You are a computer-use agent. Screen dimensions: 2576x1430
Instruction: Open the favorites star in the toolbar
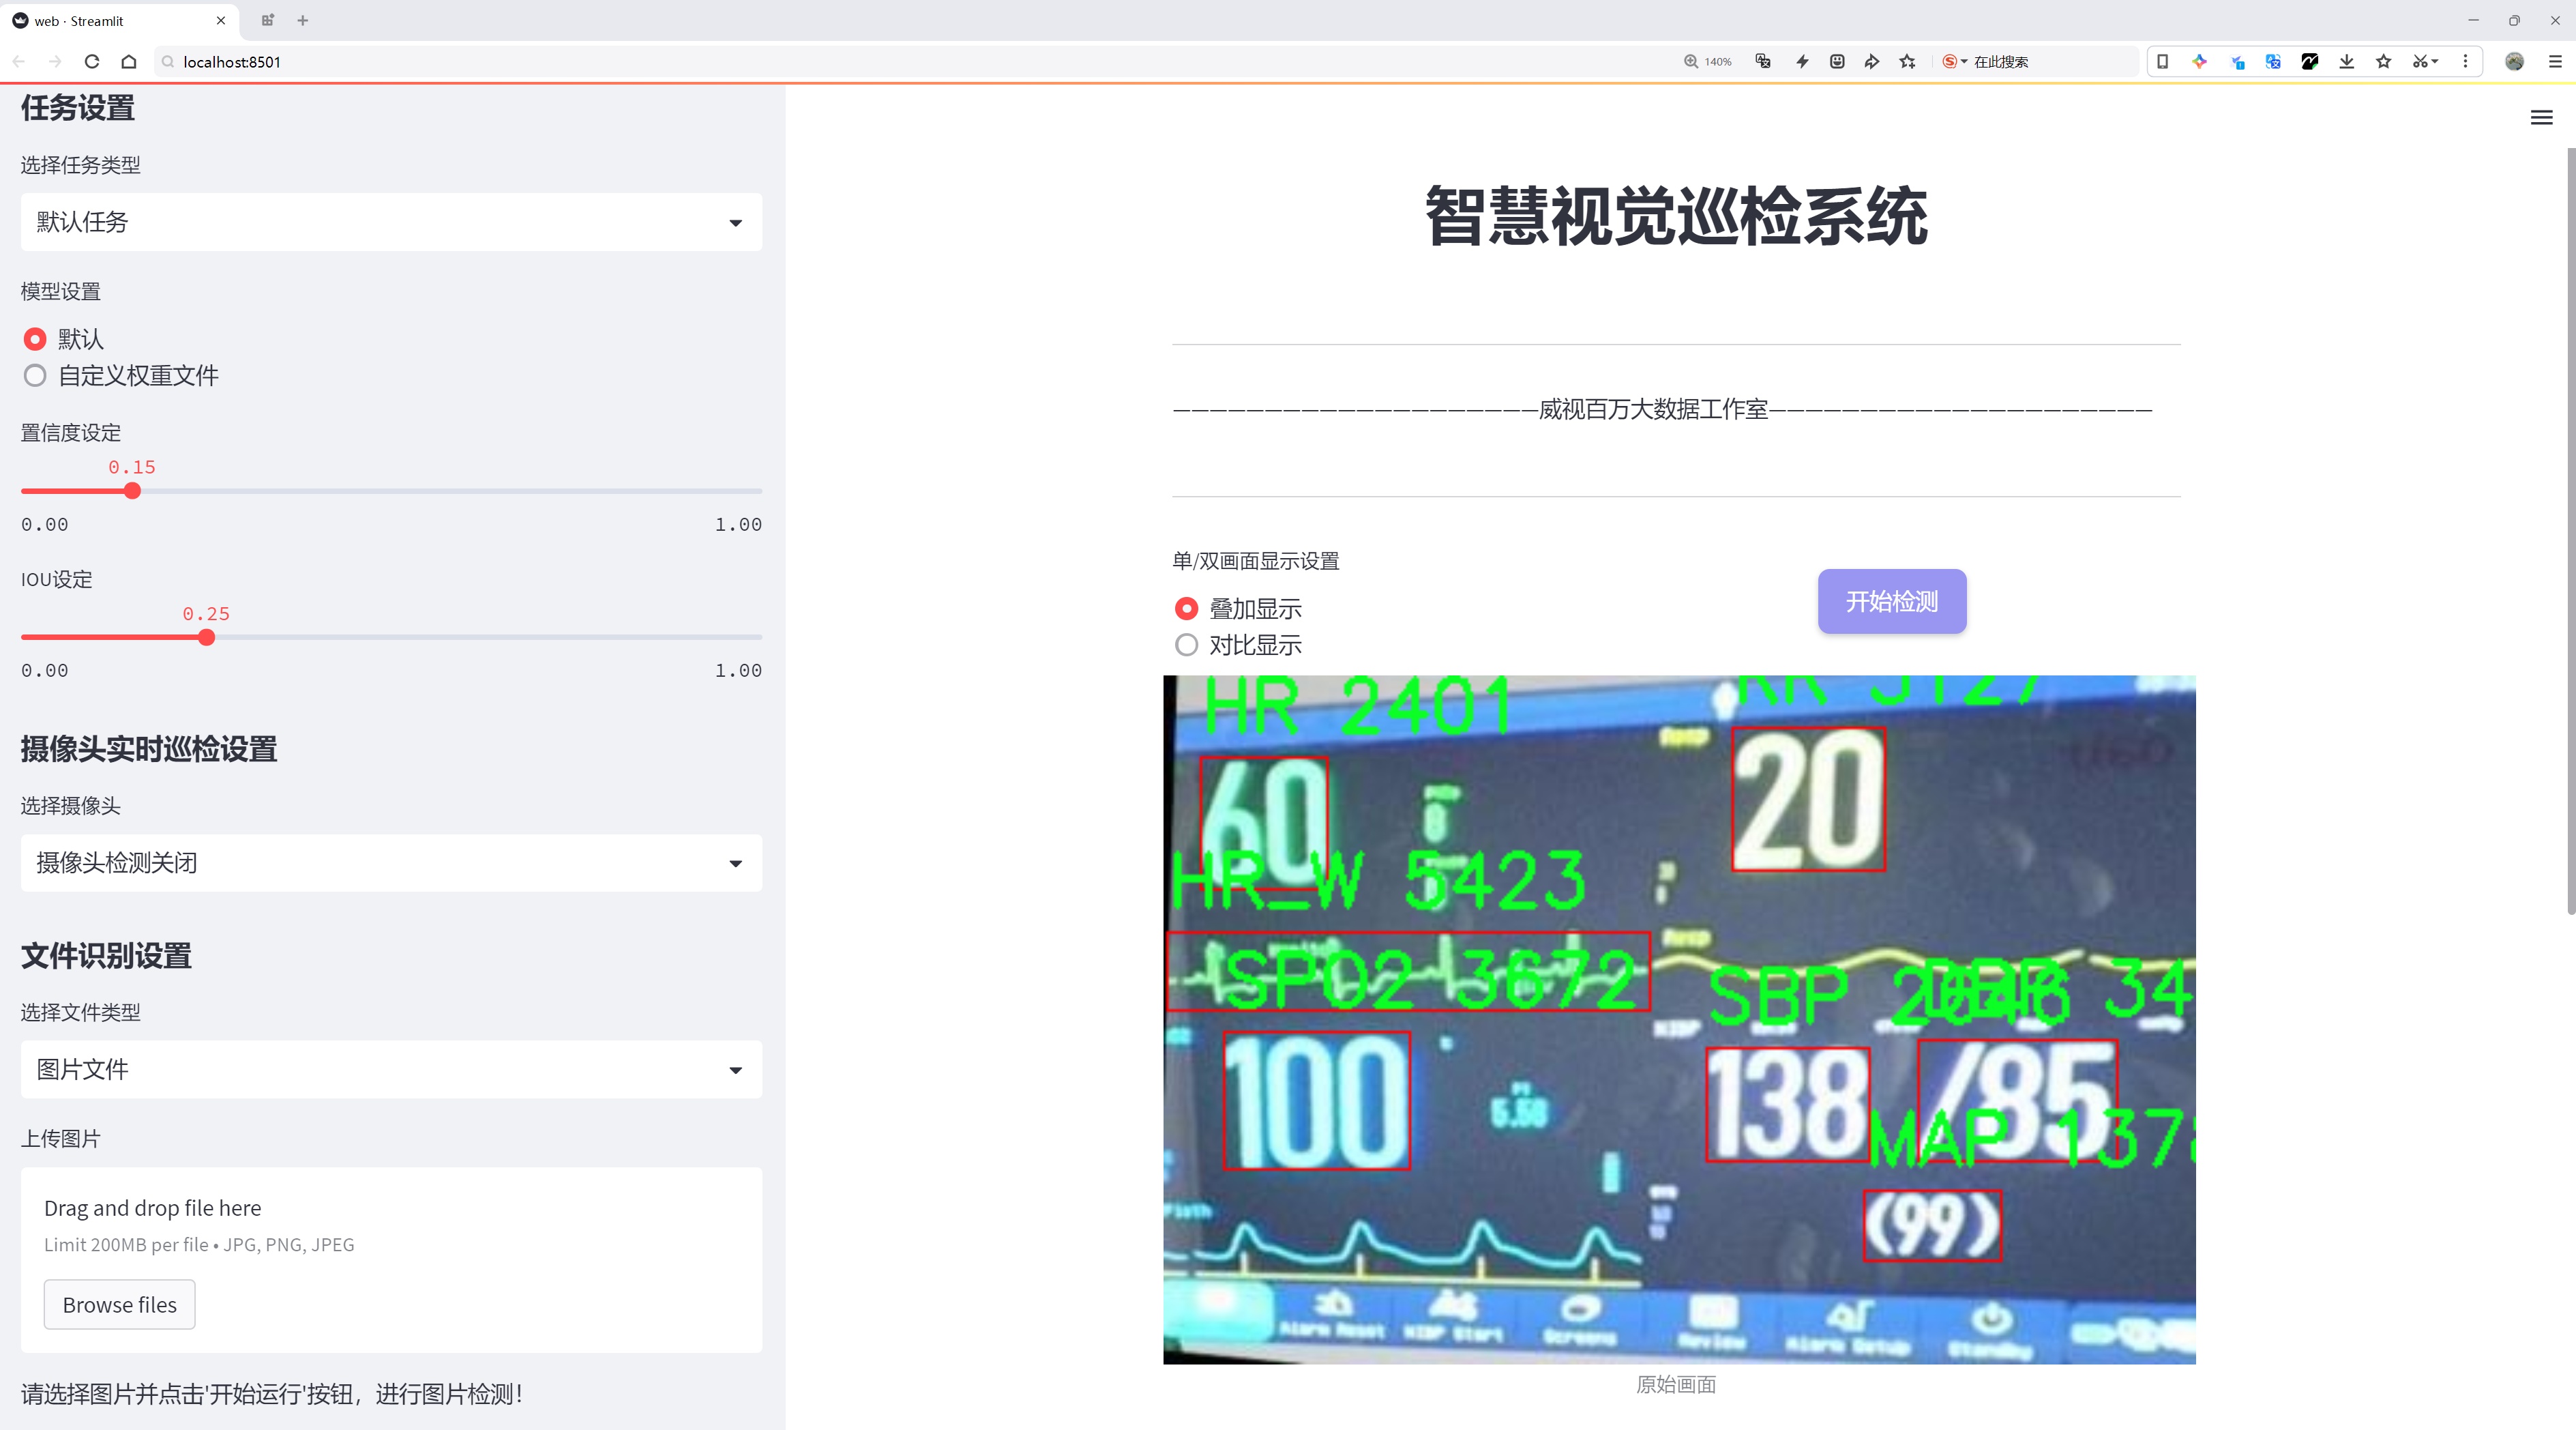point(2384,62)
